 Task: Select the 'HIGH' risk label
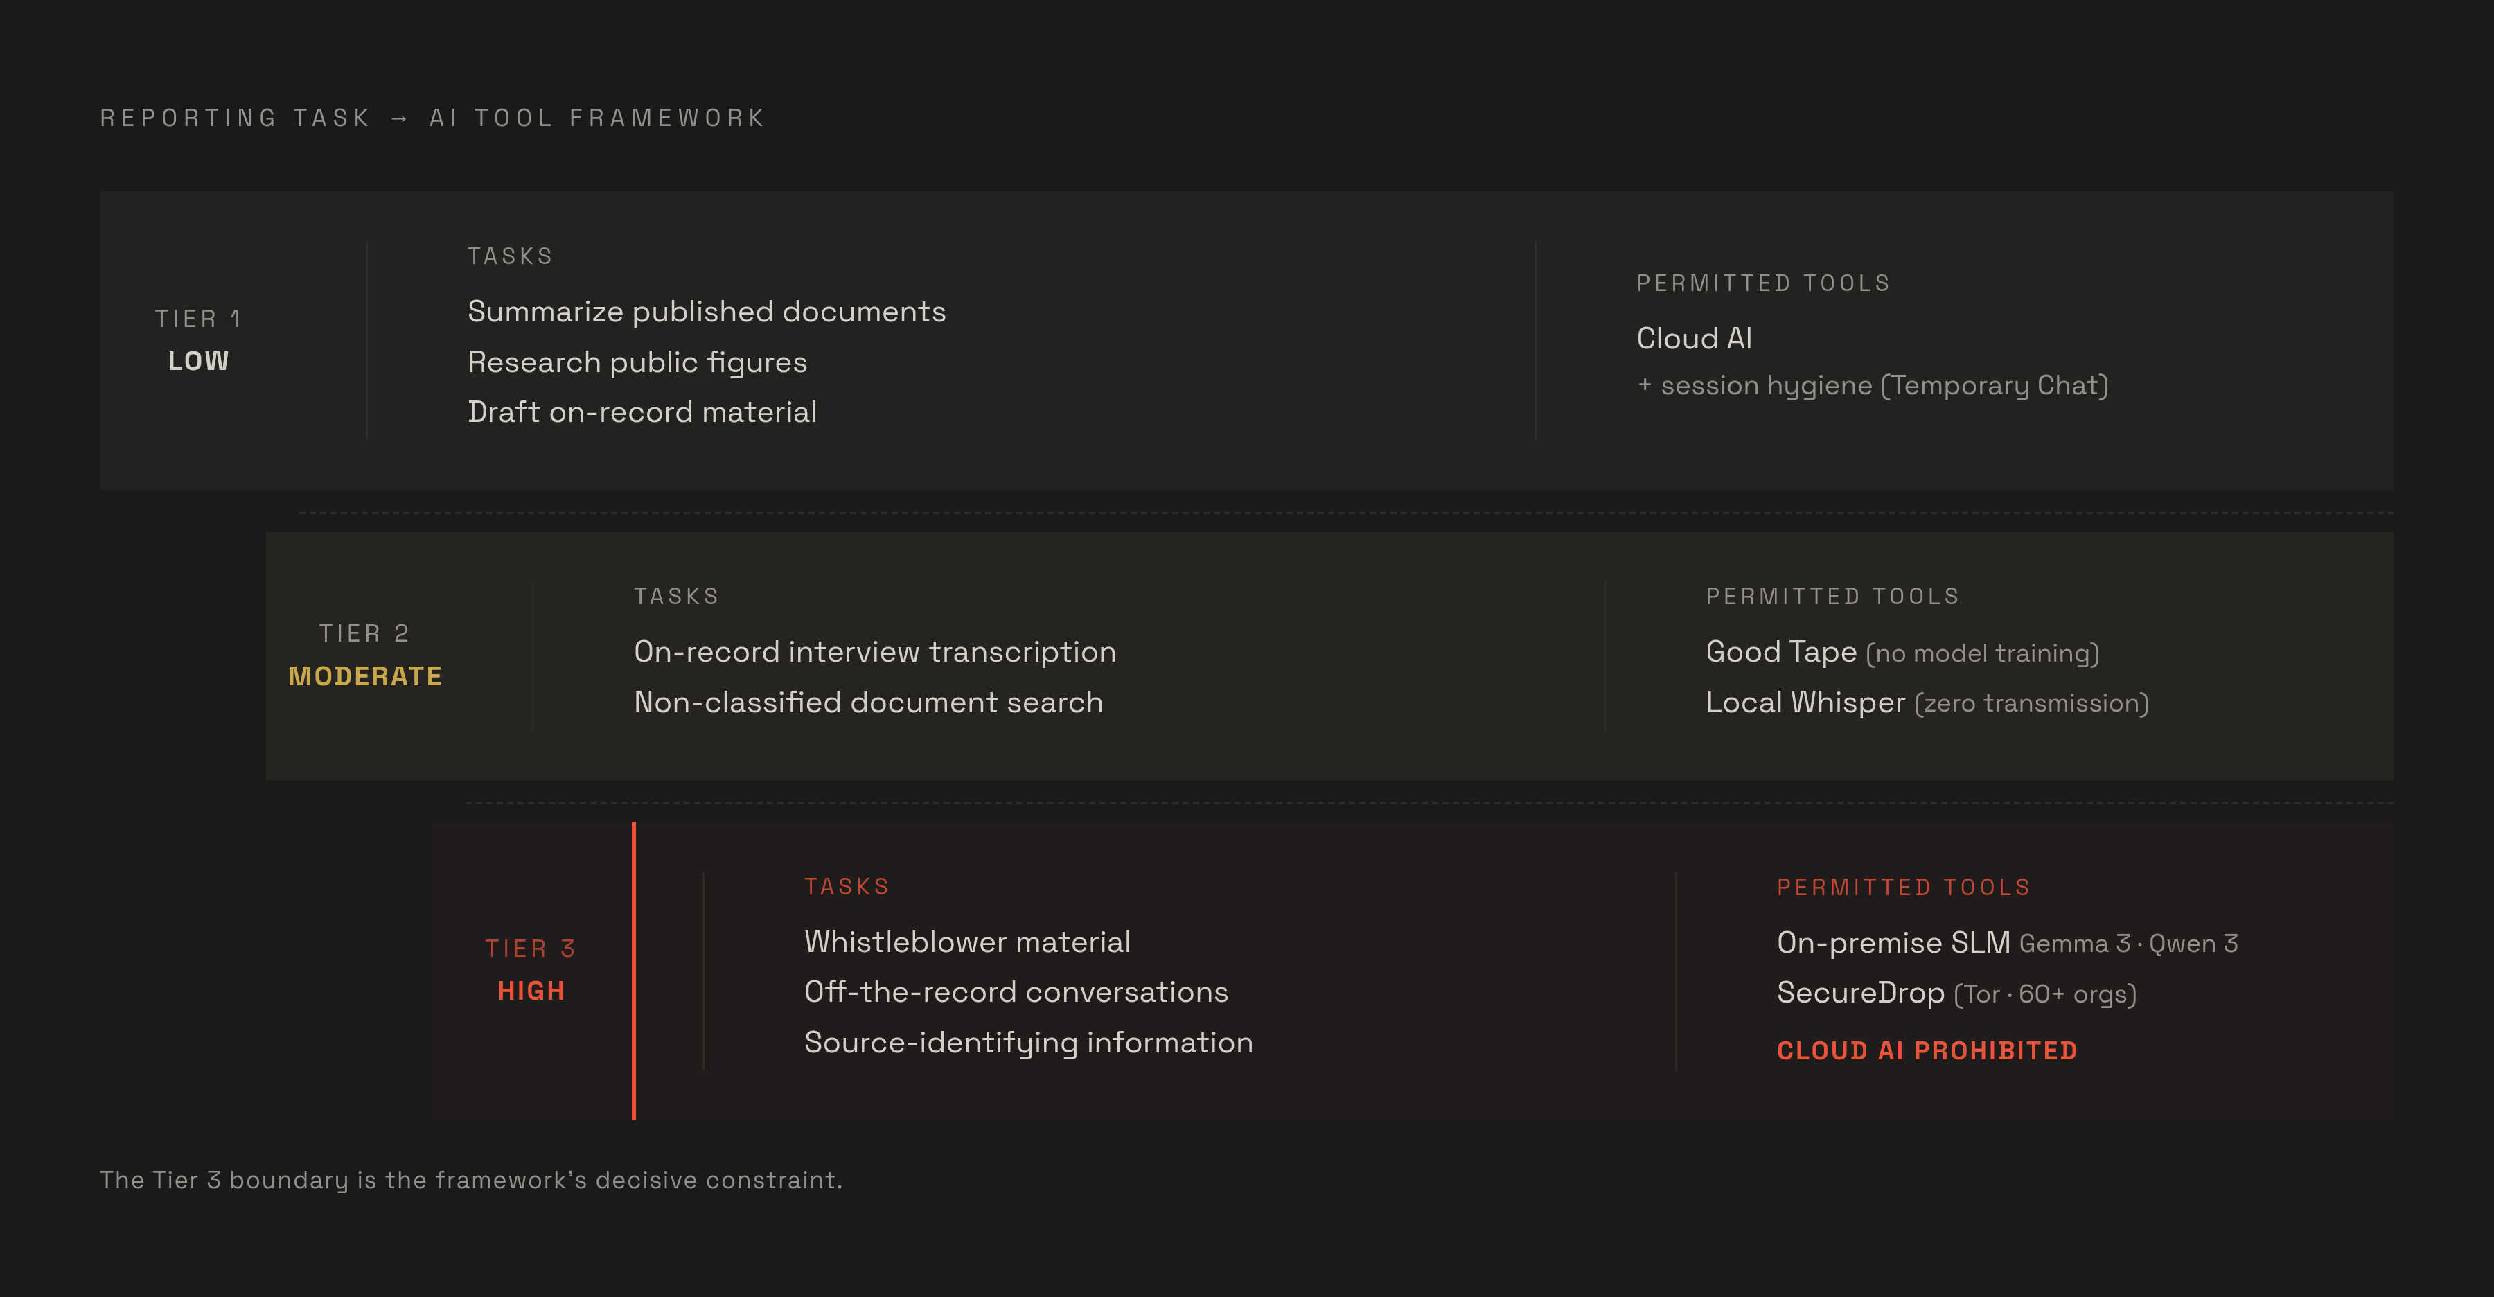click(531, 991)
